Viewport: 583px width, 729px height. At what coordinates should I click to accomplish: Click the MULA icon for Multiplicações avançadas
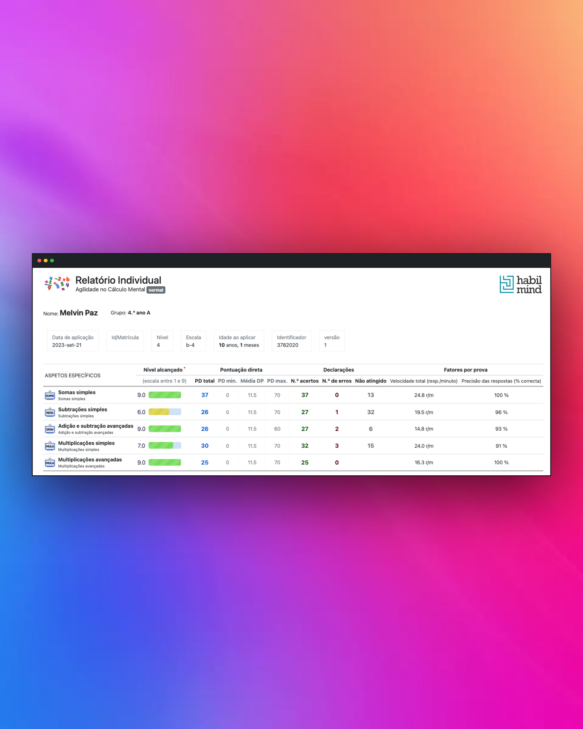pos(50,463)
